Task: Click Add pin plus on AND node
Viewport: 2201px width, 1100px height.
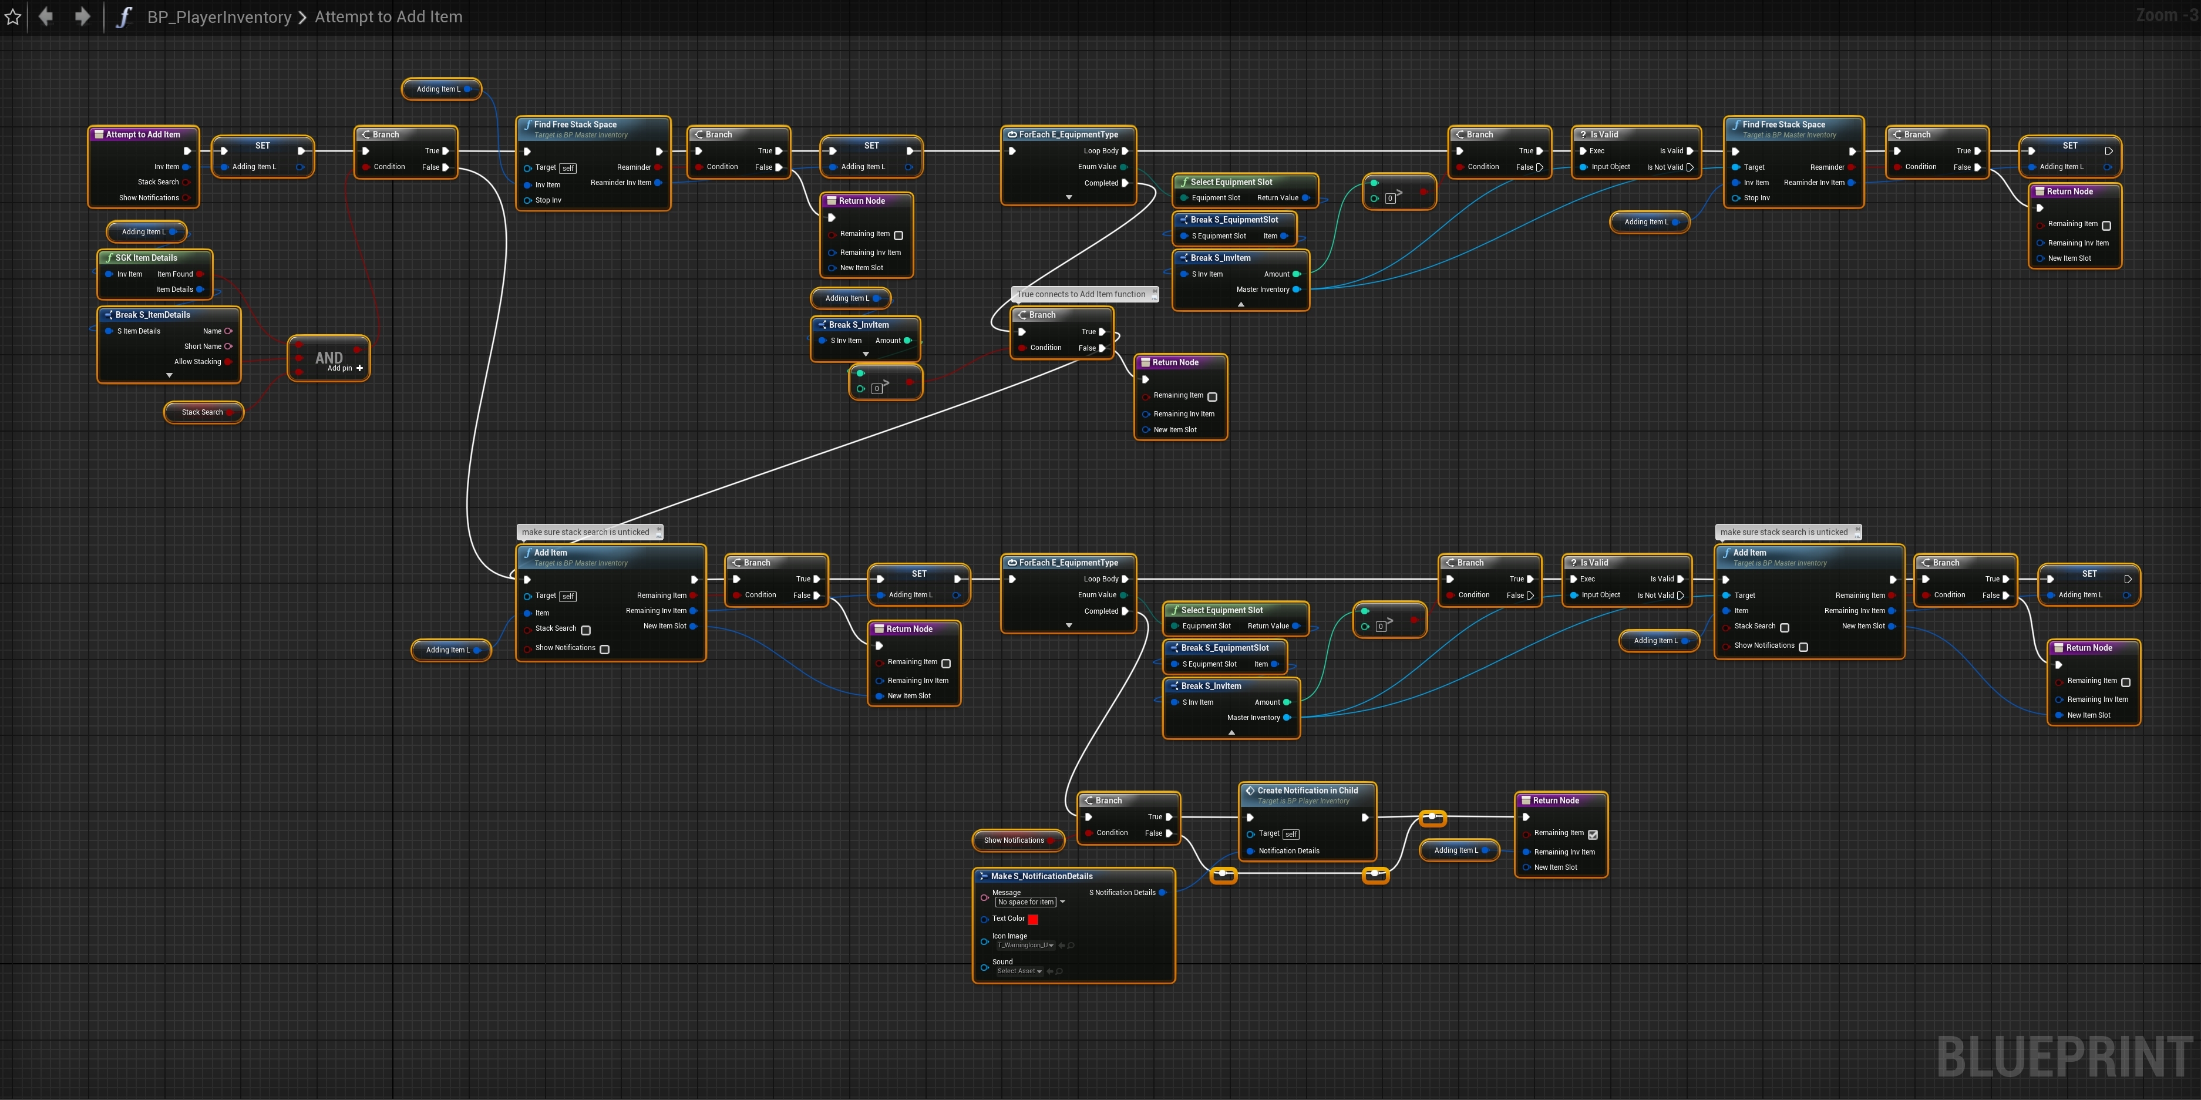Action: [x=360, y=368]
